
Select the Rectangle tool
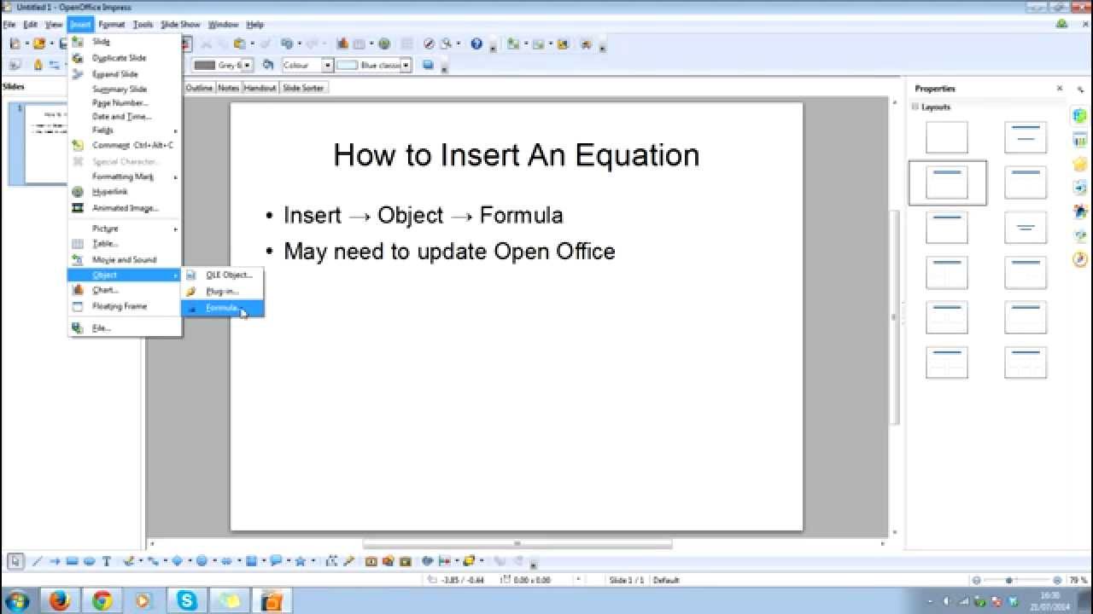(72, 561)
